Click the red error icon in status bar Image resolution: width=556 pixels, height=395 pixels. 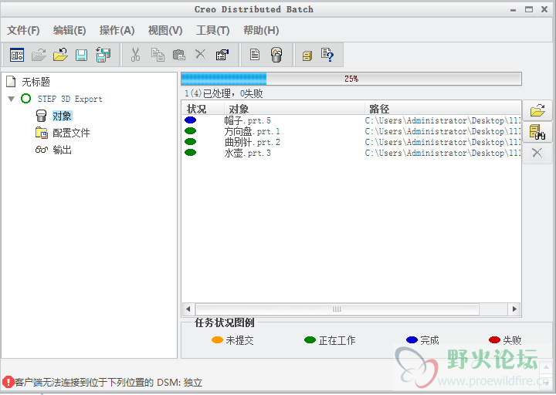8,382
